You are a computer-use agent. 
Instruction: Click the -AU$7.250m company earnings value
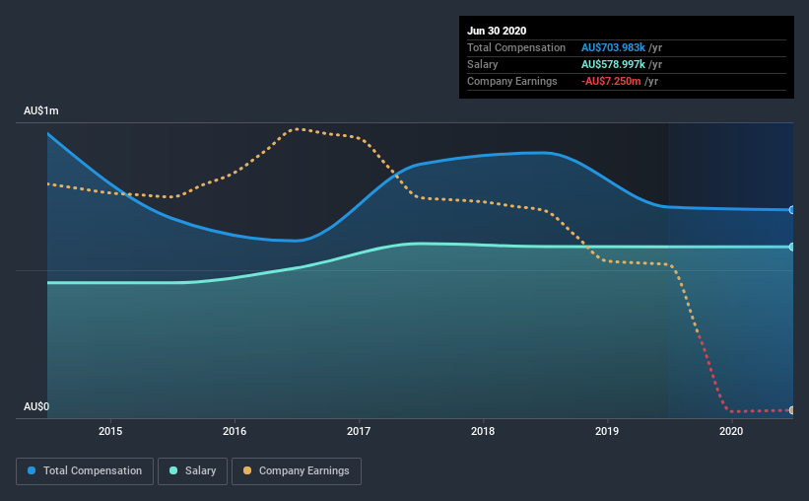point(611,81)
